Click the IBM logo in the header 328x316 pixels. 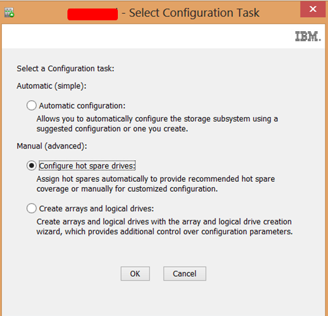coord(308,36)
